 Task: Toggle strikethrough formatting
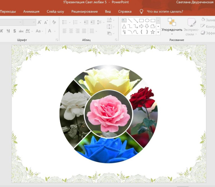tap(21, 31)
